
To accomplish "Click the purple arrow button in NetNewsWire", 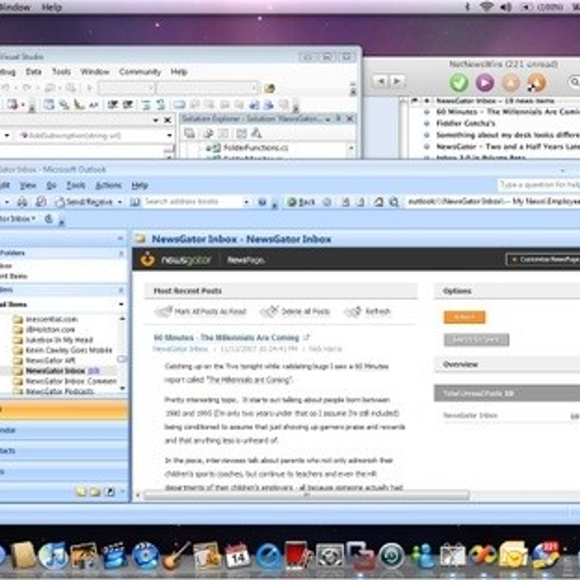I will click(485, 83).
